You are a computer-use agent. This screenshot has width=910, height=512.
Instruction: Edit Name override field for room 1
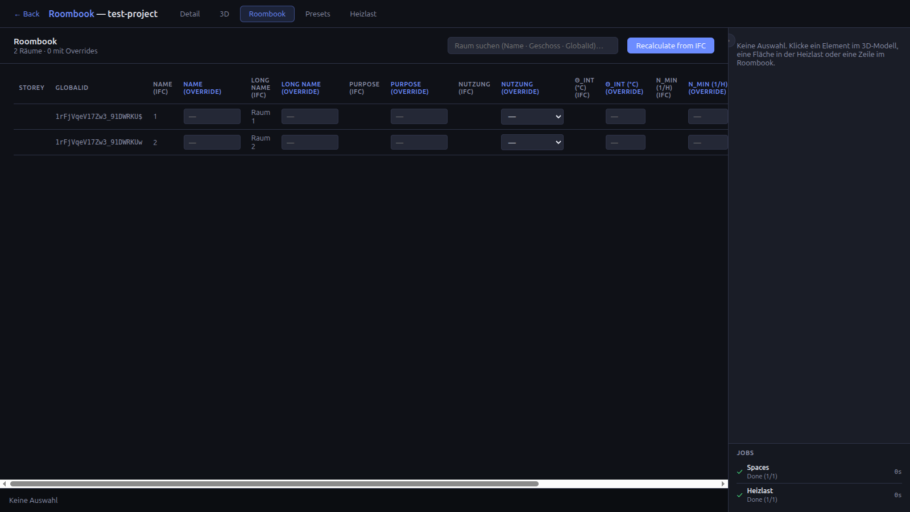pos(212,117)
